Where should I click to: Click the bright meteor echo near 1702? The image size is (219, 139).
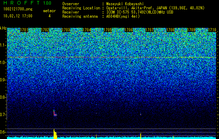(55, 113)
